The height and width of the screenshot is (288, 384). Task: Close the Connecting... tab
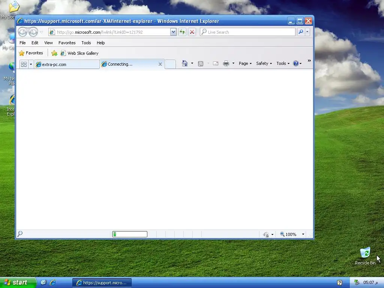pyautogui.click(x=160, y=64)
